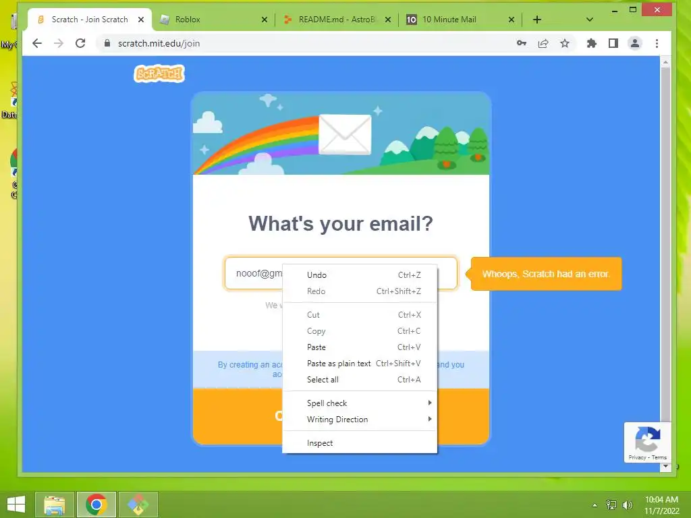Choose Inspect from context menu
691x518 pixels.
pos(360,443)
